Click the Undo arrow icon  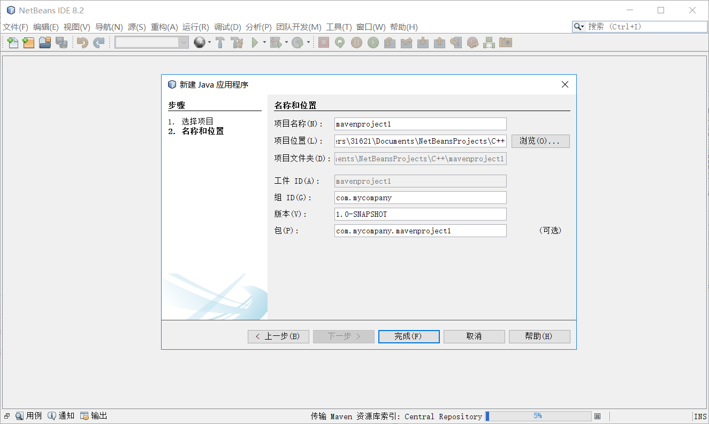[x=82, y=43]
